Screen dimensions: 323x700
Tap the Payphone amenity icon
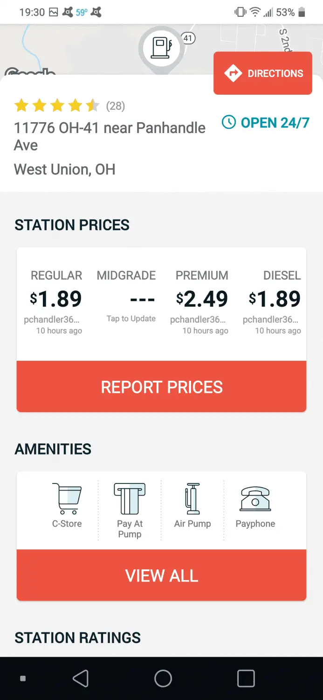pos(255,498)
